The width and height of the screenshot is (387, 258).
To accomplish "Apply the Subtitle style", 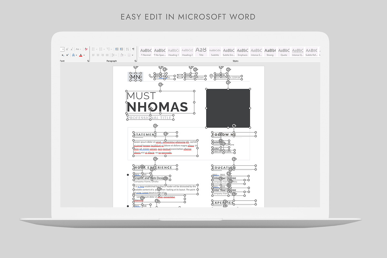I will (215, 52).
